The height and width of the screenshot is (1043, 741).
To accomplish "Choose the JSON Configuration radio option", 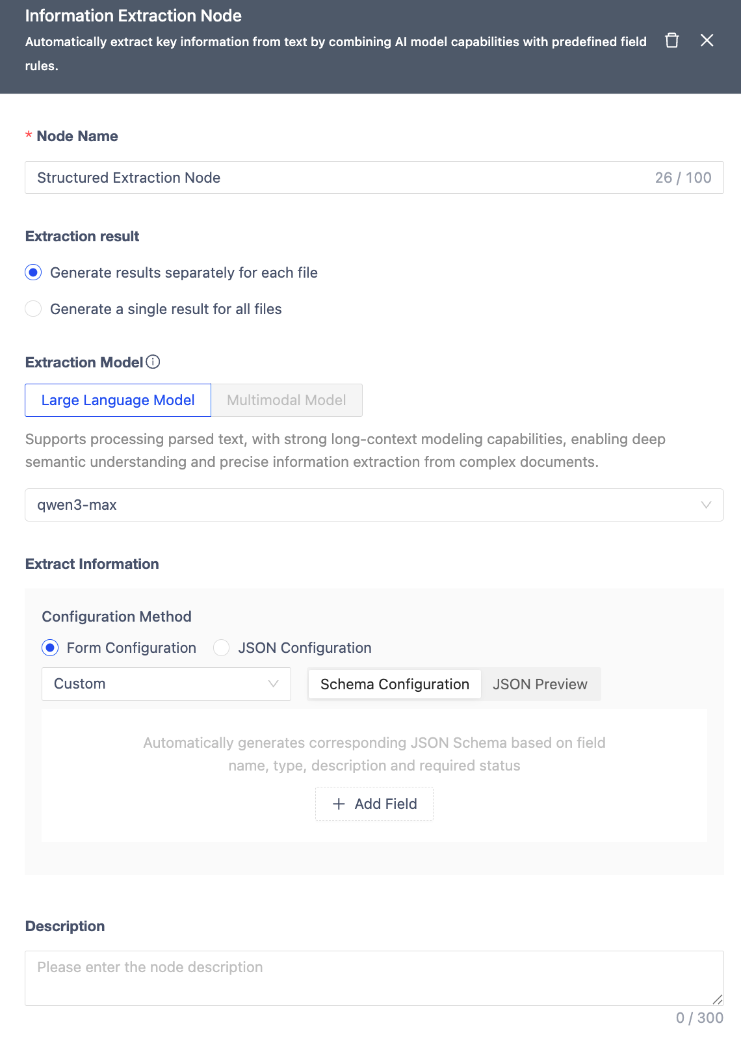I will tap(222, 648).
